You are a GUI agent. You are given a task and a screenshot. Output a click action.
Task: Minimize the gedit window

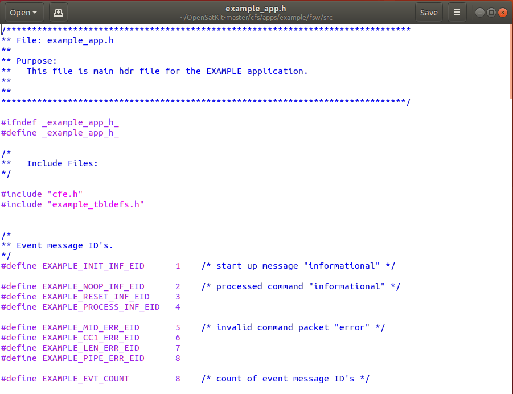pos(479,13)
